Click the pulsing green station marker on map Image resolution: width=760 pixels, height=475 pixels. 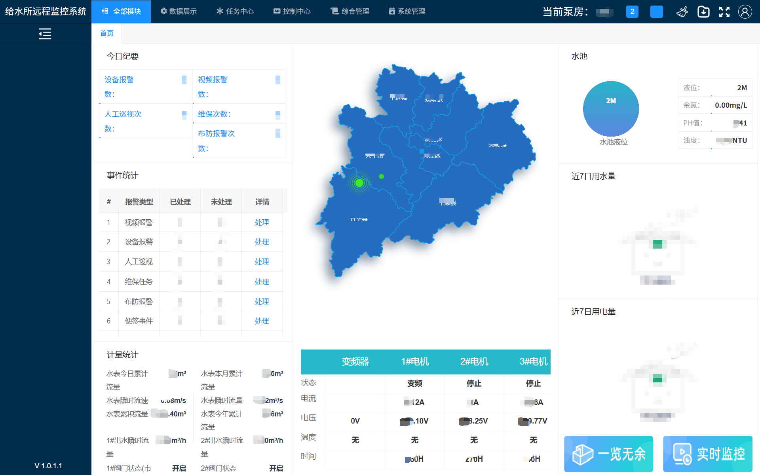(x=359, y=182)
